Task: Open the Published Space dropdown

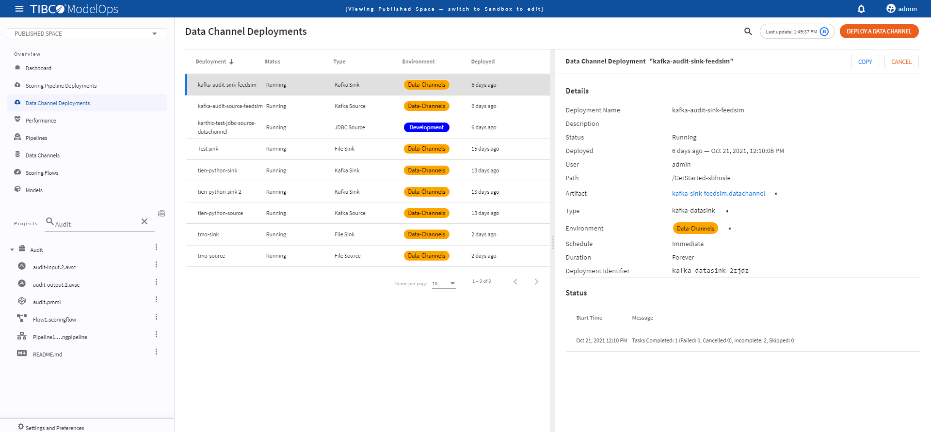Action: click(87, 33)
